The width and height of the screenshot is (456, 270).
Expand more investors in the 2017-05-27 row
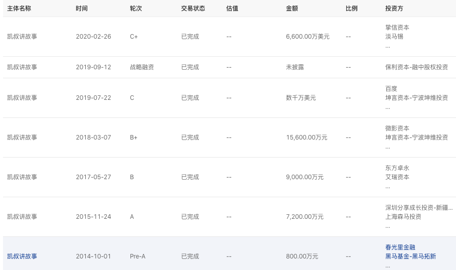(x=387, y=187)
